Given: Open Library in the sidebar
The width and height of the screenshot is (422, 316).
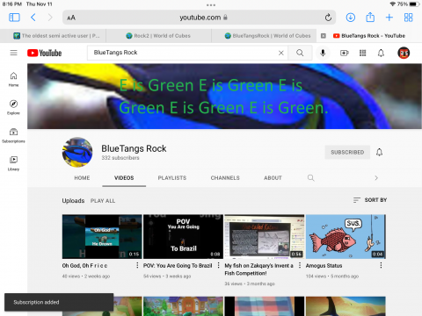Looking at the screenshot, I should (x=13, y=163).
